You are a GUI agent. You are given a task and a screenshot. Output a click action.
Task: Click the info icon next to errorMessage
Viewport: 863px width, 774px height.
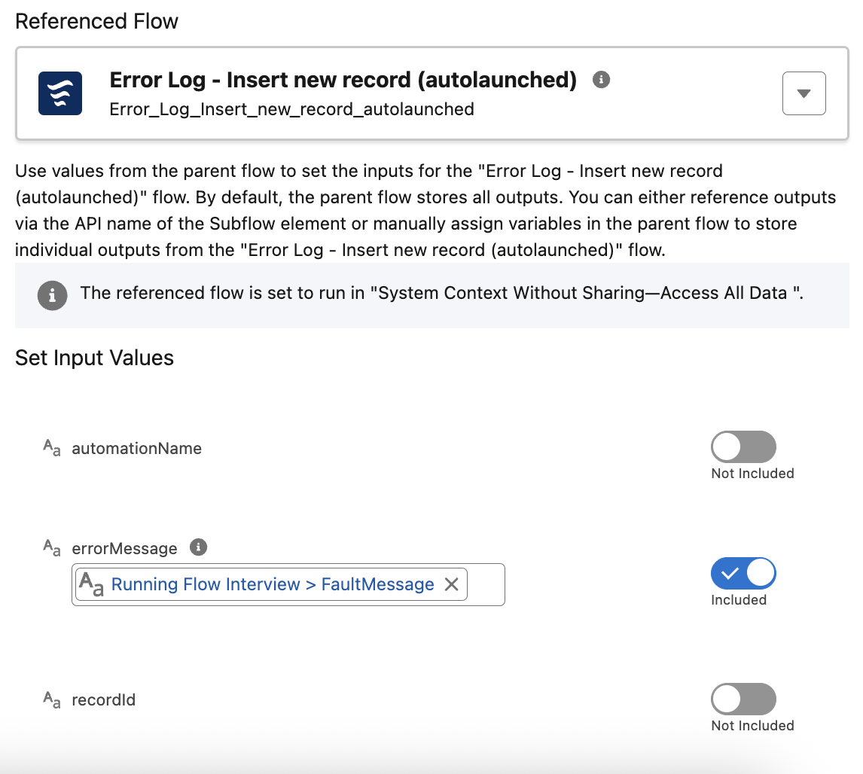coord(198,547)
